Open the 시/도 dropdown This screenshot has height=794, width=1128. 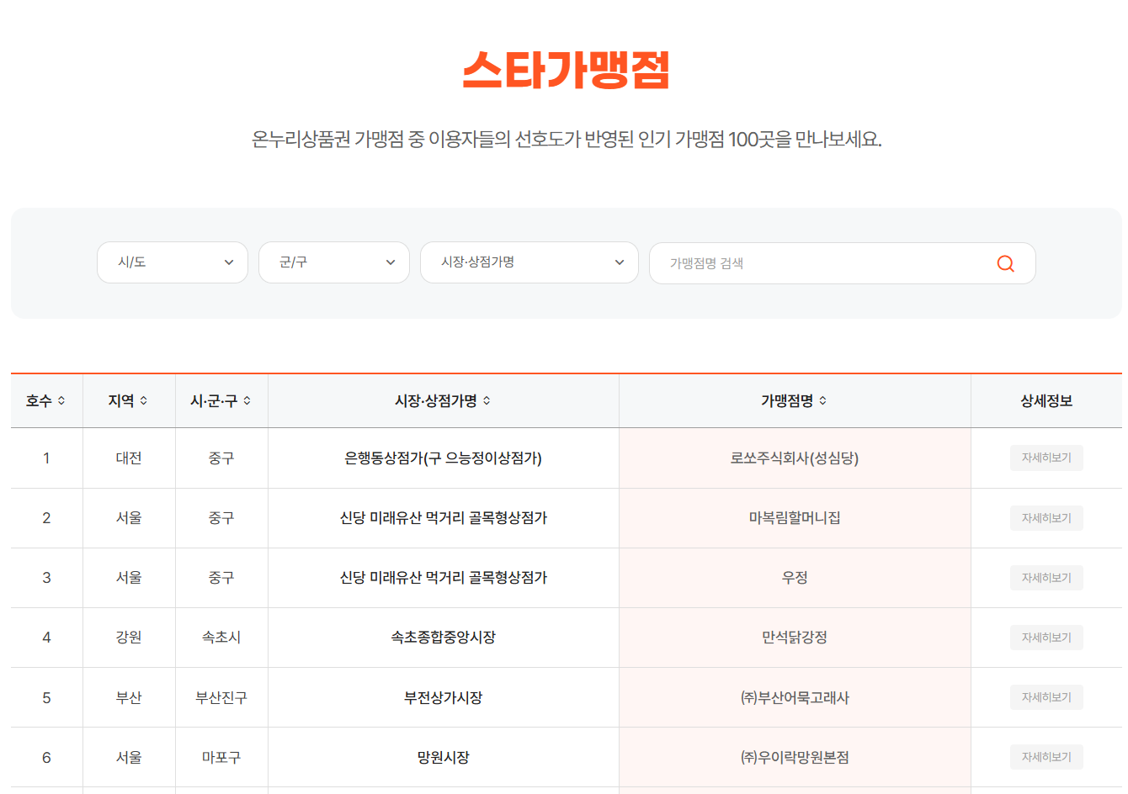(x=172, y=262)
